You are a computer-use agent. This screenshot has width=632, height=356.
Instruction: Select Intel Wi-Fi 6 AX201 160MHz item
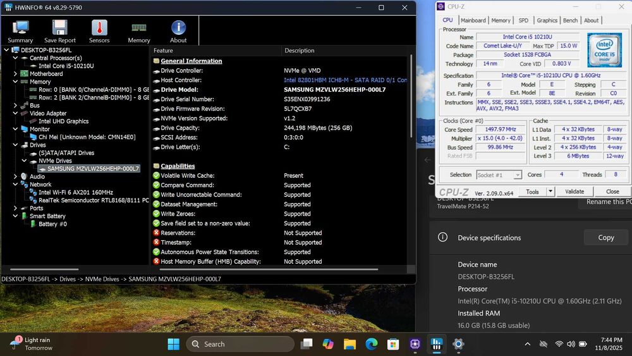click(76, 192)
